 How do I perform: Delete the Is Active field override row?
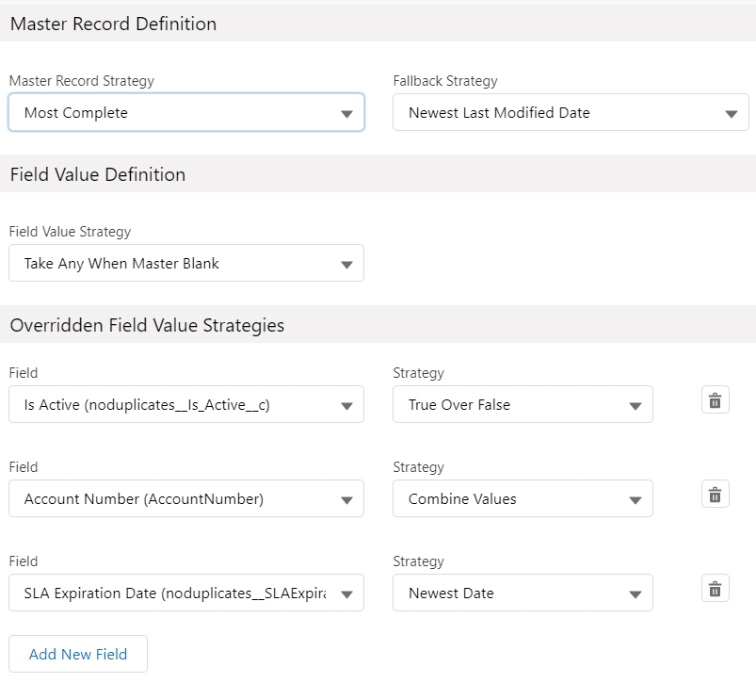pos(715,400)
